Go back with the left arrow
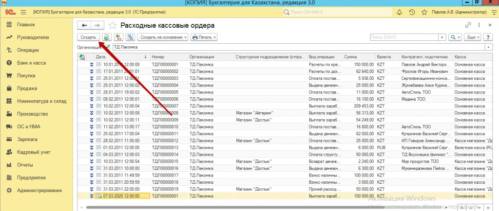The image size is (499, 211). click(x=84, y=25)
